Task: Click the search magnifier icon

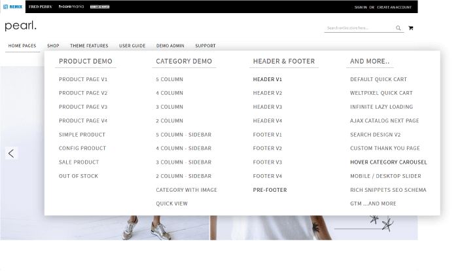Action: pyautogui.click(x=398, y=28)
